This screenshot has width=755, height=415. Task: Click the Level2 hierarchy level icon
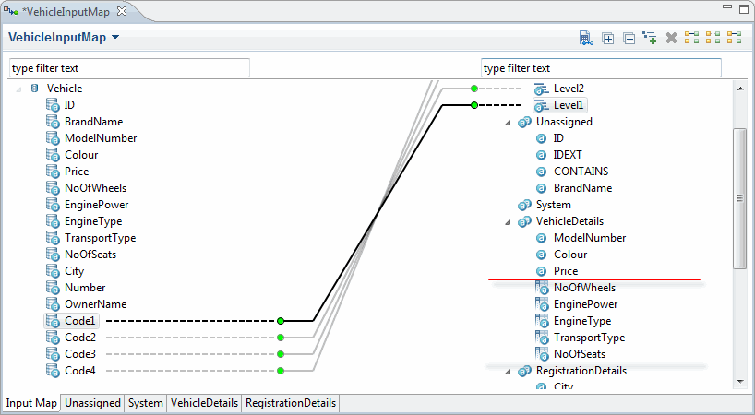(541, 89)
